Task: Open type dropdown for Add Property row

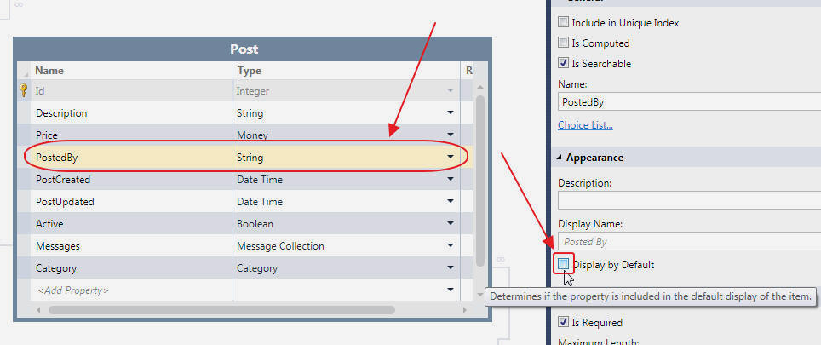Action: [x=451, y=290]
